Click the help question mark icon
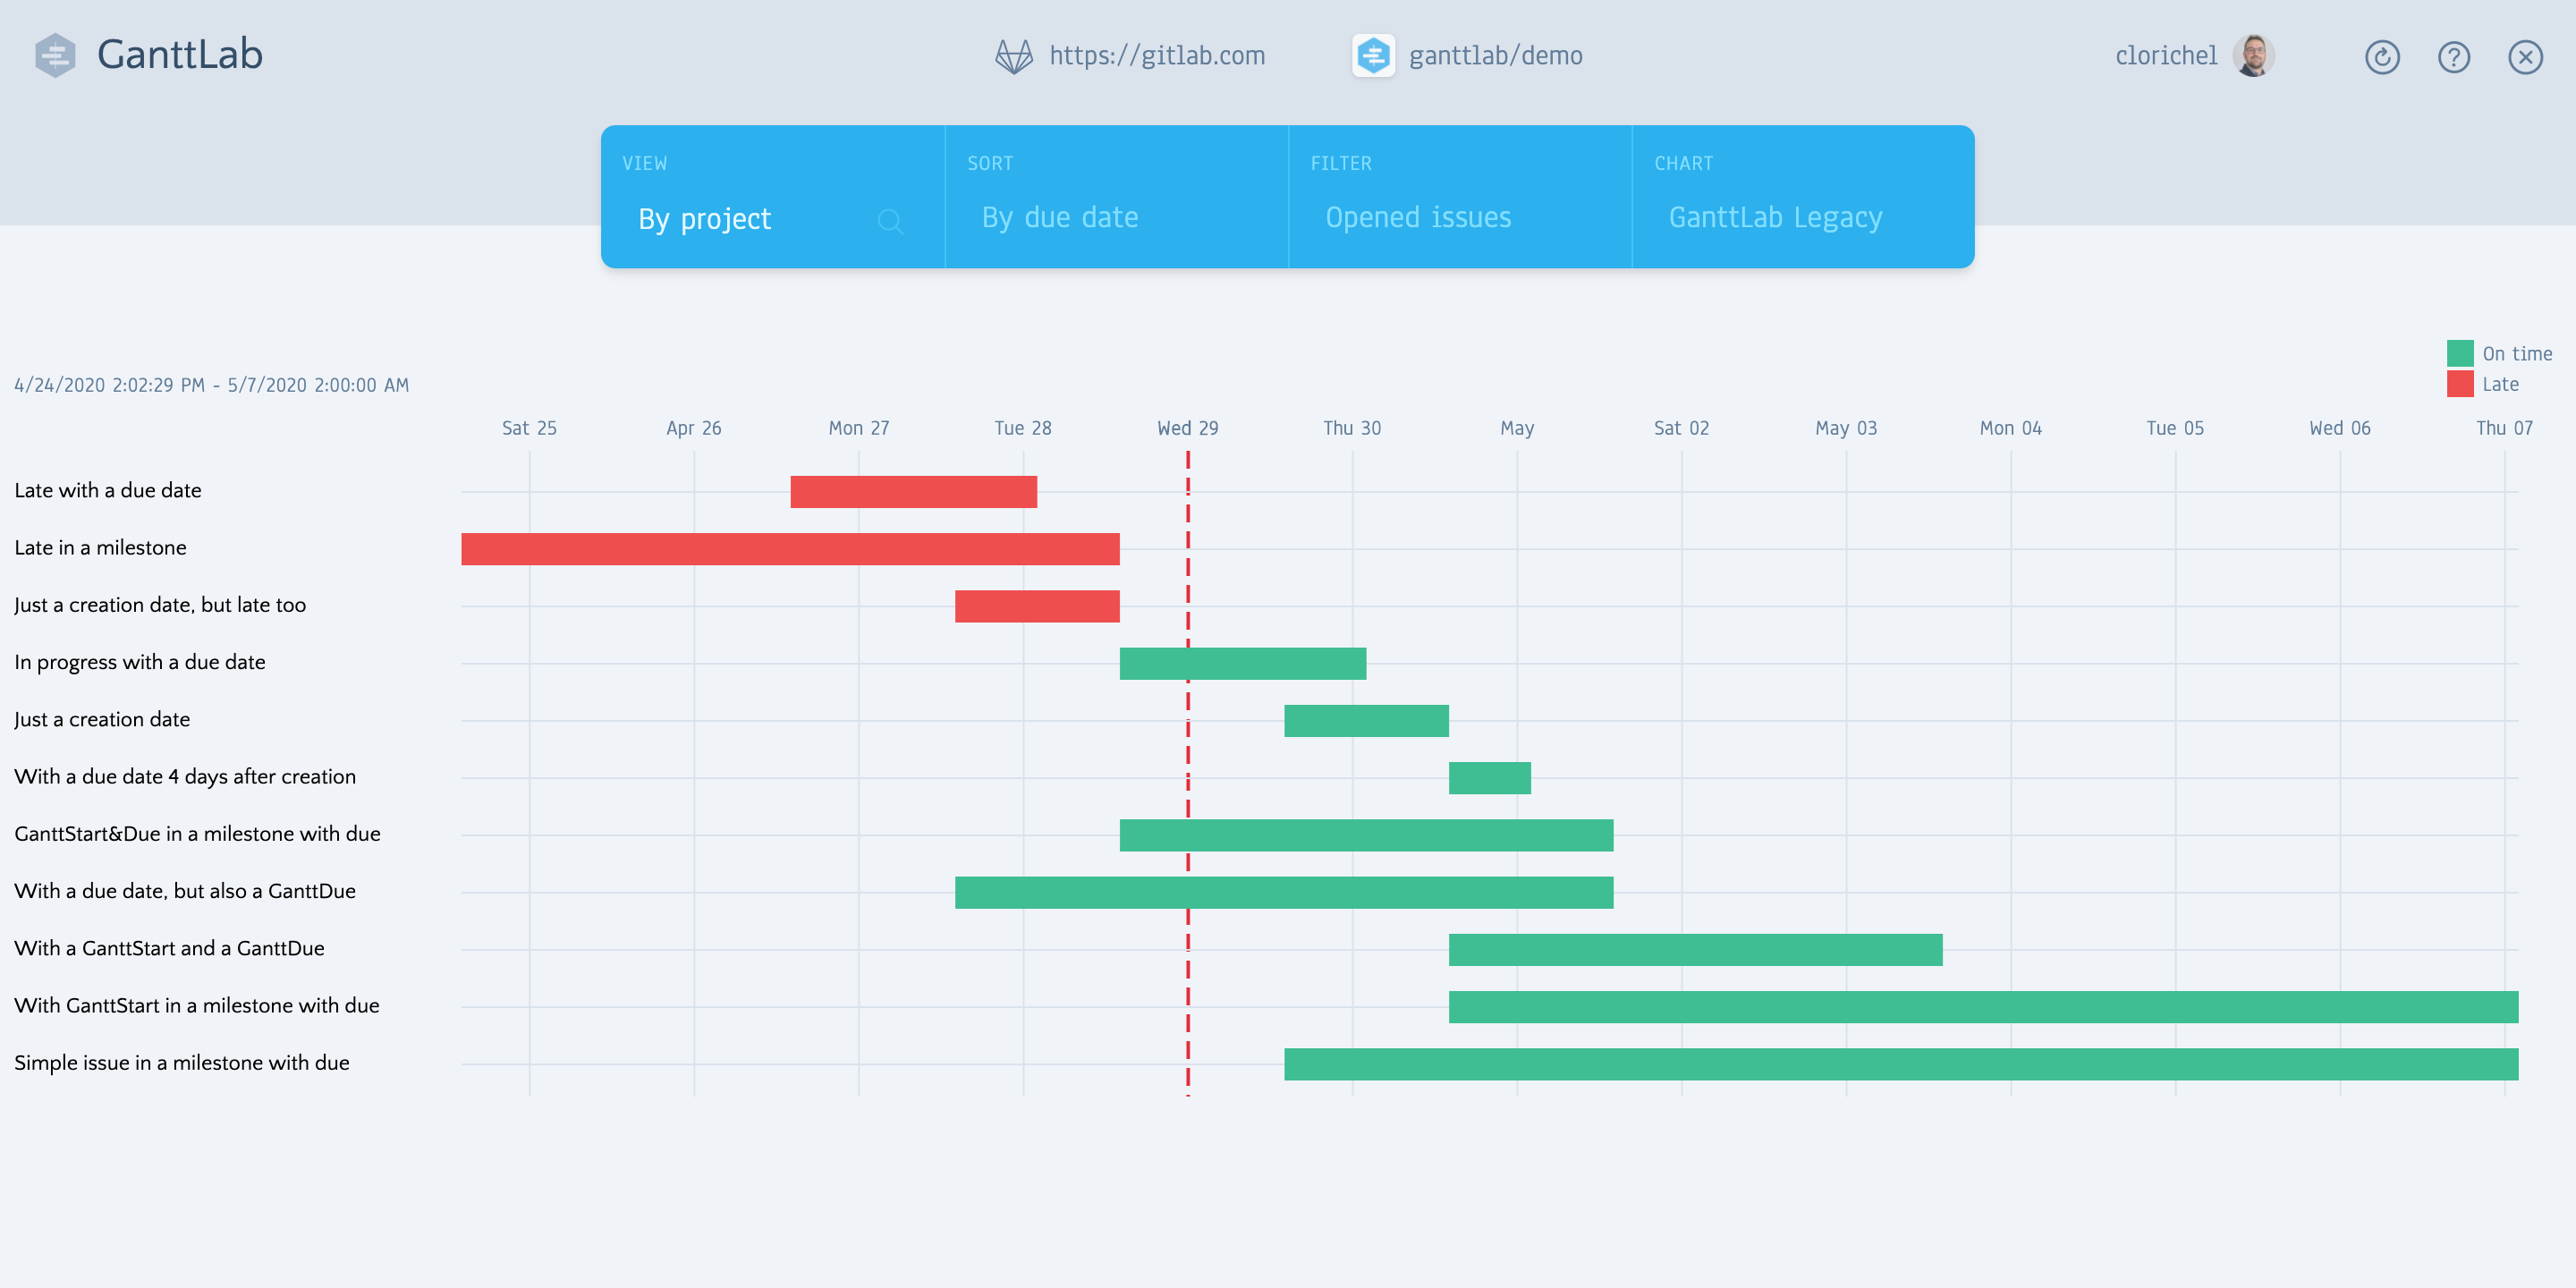Viewport: 2576px width, 1288px height. [2453, 55]
